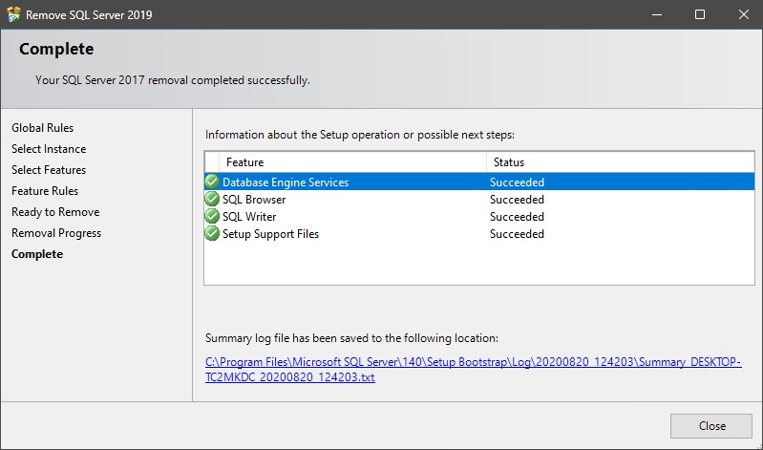Viewport: 763px width, 450px height.
Task: Click the Feature Rules step
Action: coord(45,191)
